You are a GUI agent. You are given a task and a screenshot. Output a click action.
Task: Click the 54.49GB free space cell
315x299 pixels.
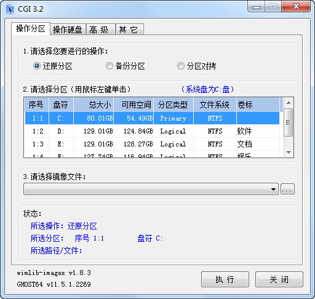(134, 118)
